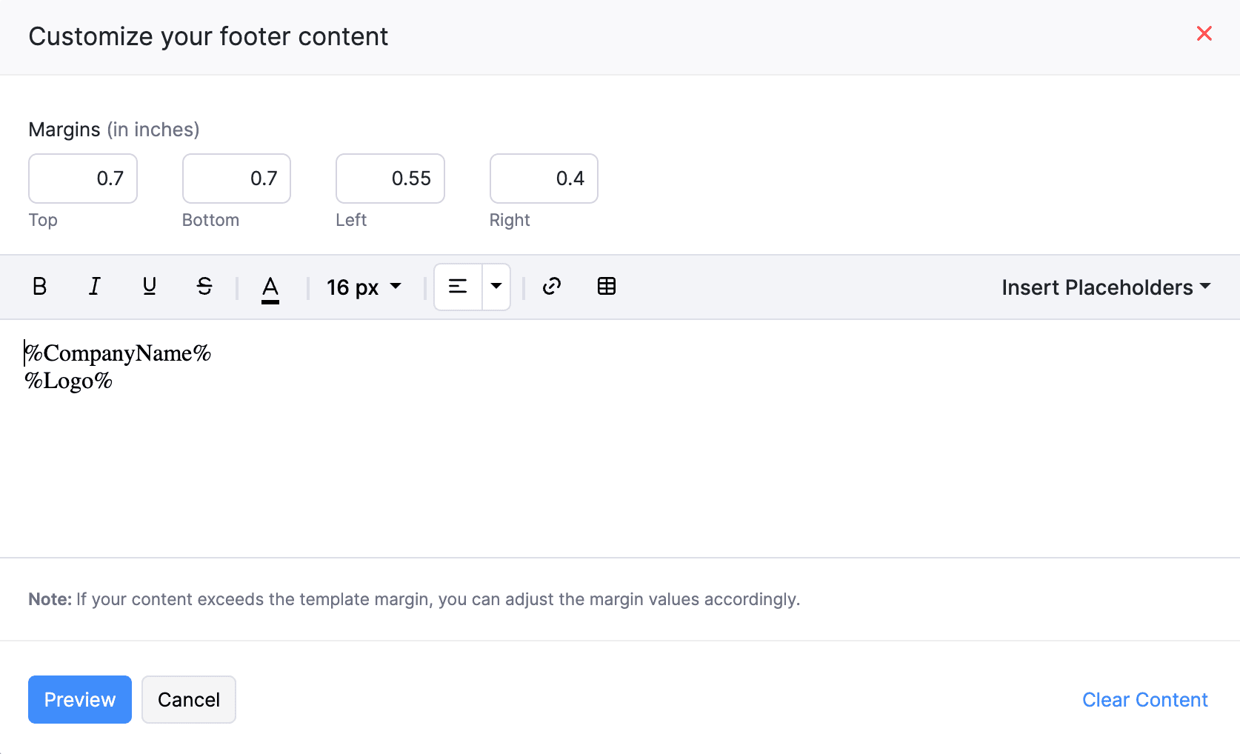Open the Insert Placeholders dropdown

click(x=1105, y=287)
